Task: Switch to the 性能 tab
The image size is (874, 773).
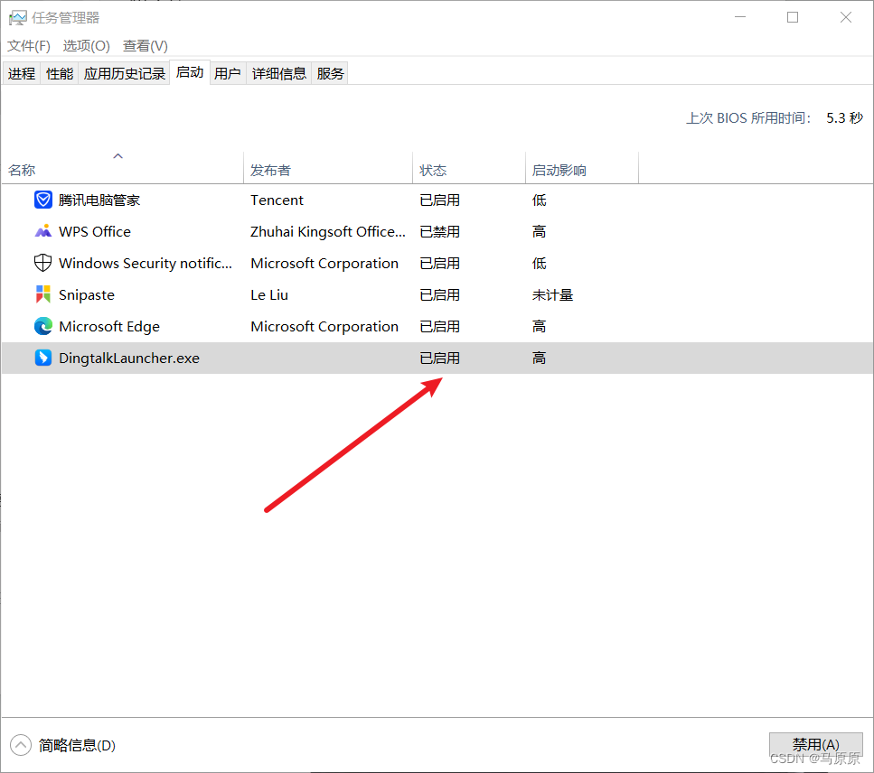Action: [x=60, y=73]
